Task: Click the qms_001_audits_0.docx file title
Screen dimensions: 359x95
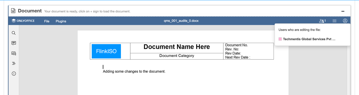Action: [x=181, y=21]
